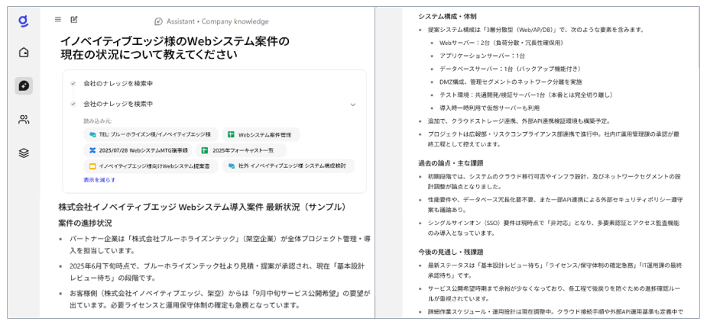The height and width of the screenshot is (325, 707).
Task: Collapse the knowledge search step chevron
Action: point(352,105)
